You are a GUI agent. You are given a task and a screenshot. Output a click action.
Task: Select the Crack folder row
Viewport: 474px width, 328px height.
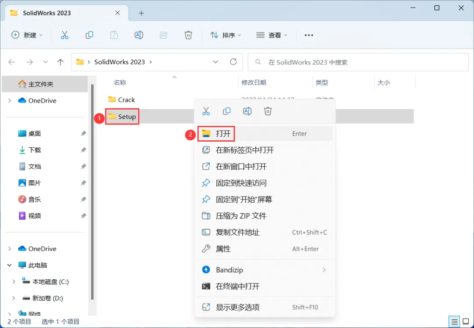122,100
